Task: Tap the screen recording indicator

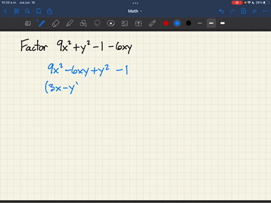Action: [237, 3]
